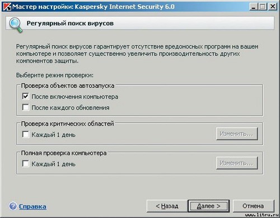
Task: Click the magnifying glass search icon
Action: 16,25
